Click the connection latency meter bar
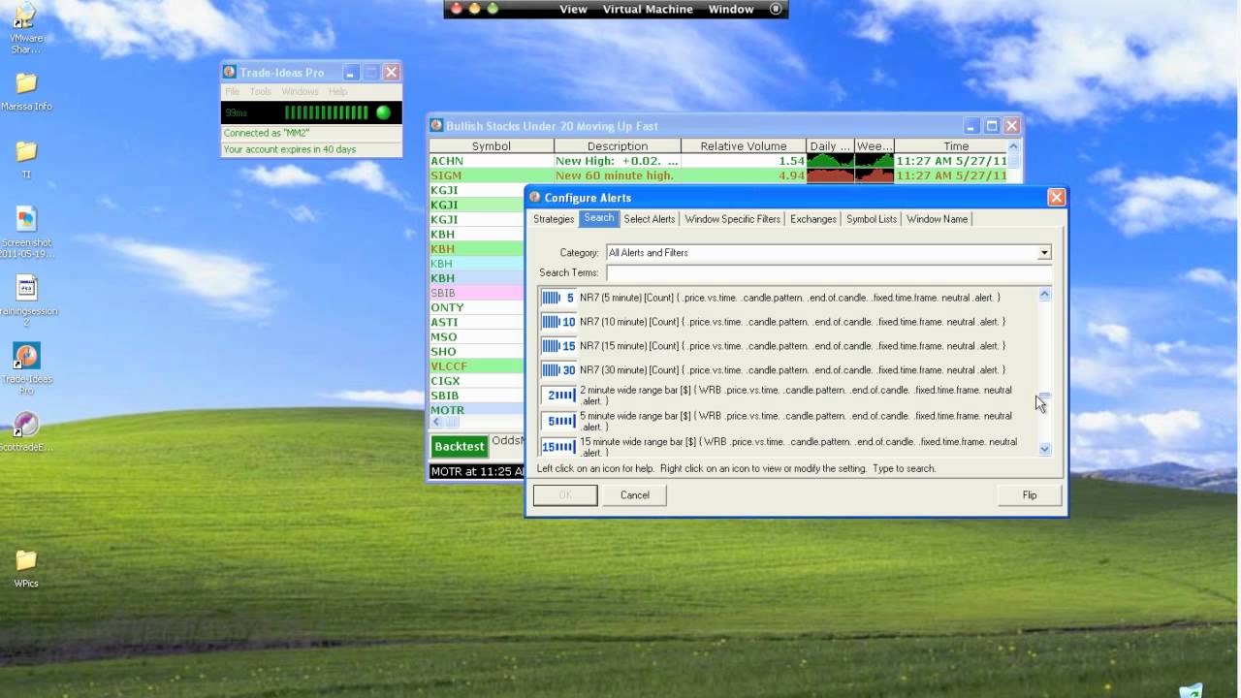 point(326,112)
